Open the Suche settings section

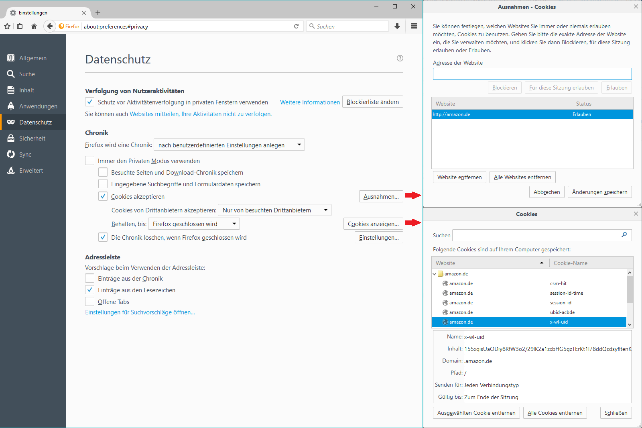(33, 74)
